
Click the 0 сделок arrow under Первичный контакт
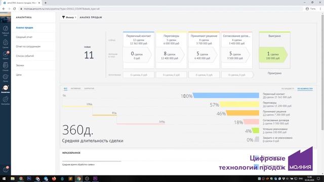tap(137, 55)
